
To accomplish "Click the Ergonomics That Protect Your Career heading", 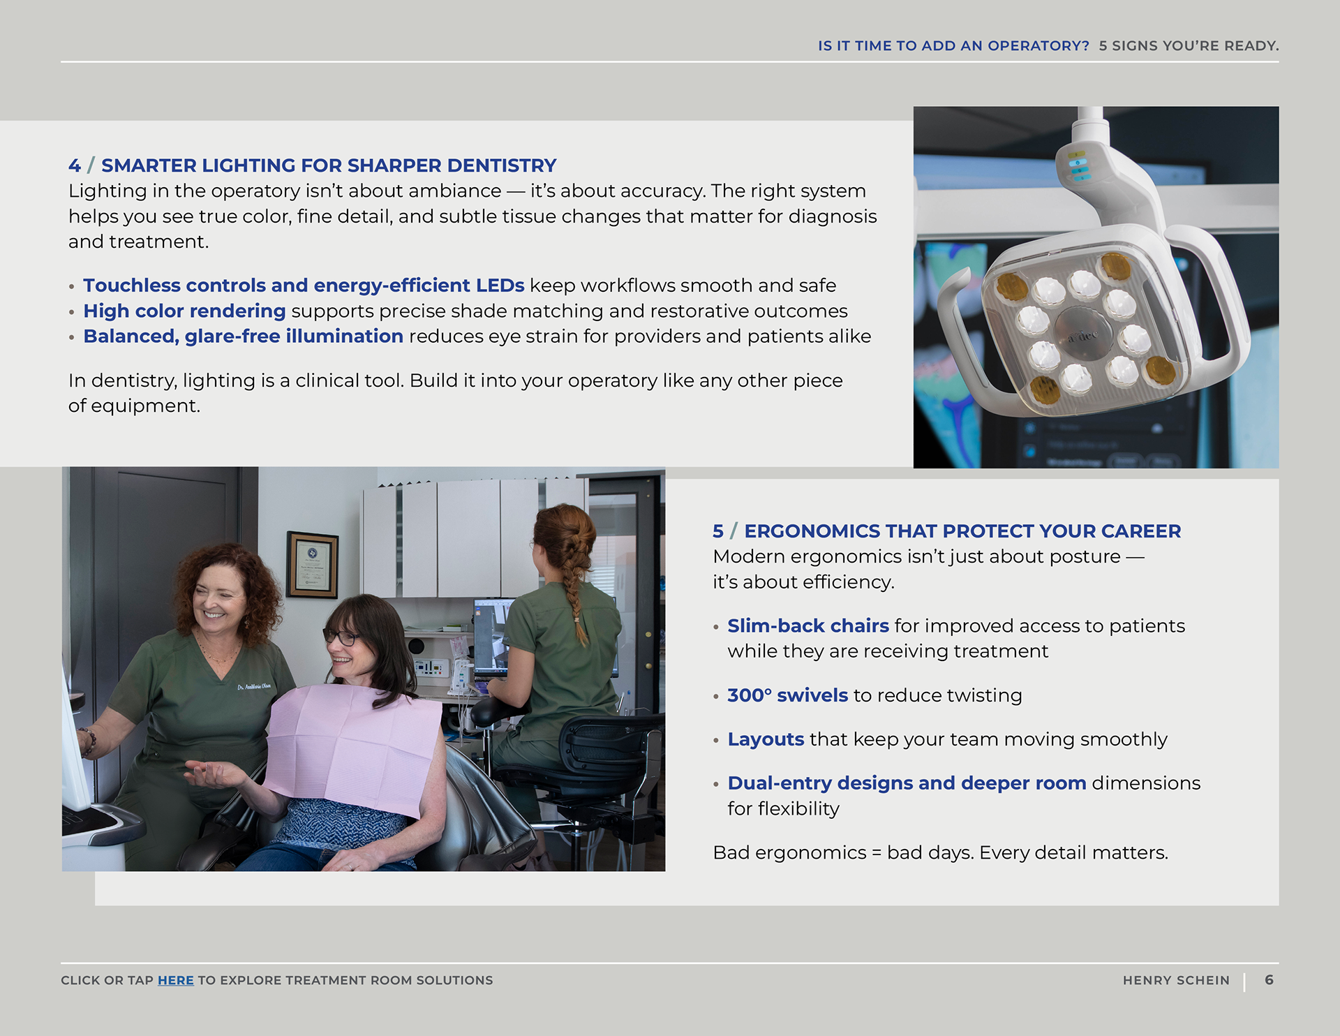I will tap(962, 531).
